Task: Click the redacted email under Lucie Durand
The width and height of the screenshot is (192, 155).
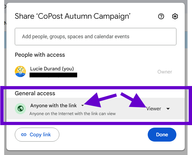Action: (x=53, y=75)
